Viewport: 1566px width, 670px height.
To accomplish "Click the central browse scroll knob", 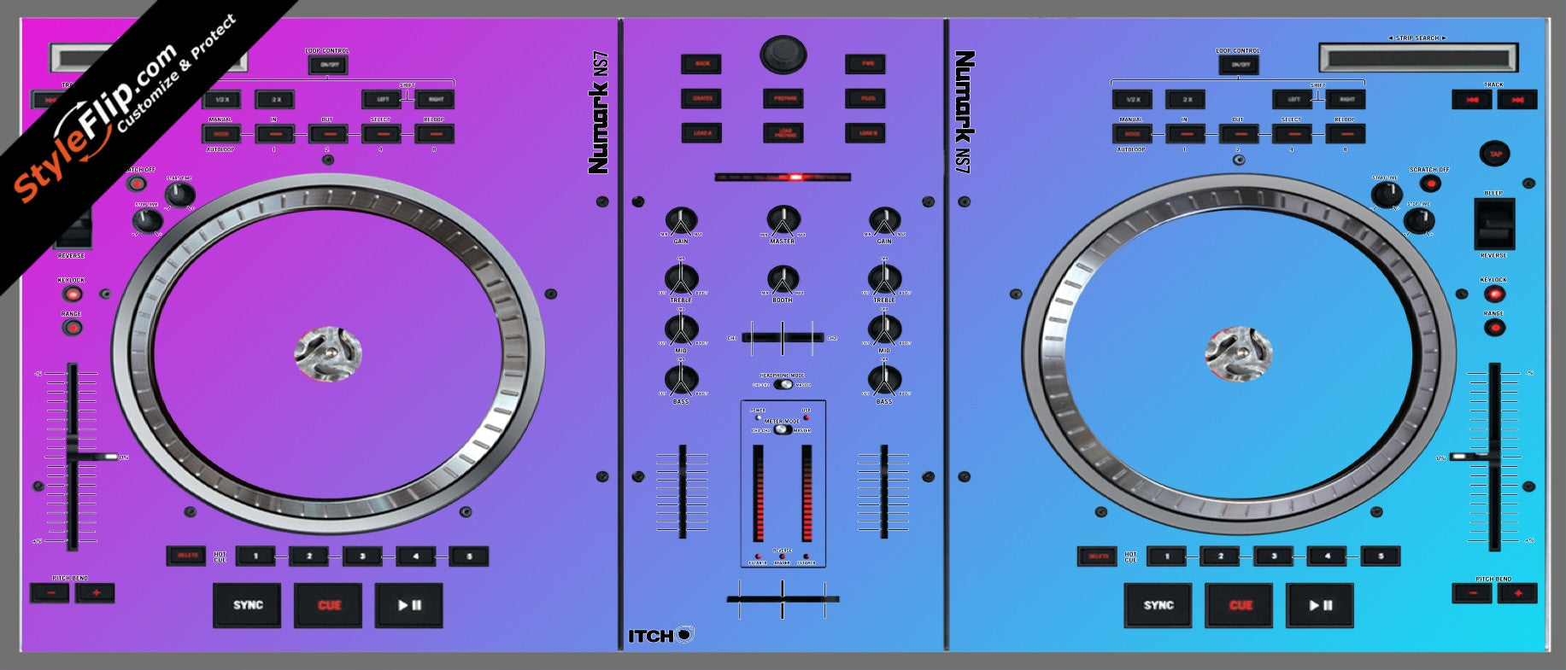I will (x=783, y=55).
